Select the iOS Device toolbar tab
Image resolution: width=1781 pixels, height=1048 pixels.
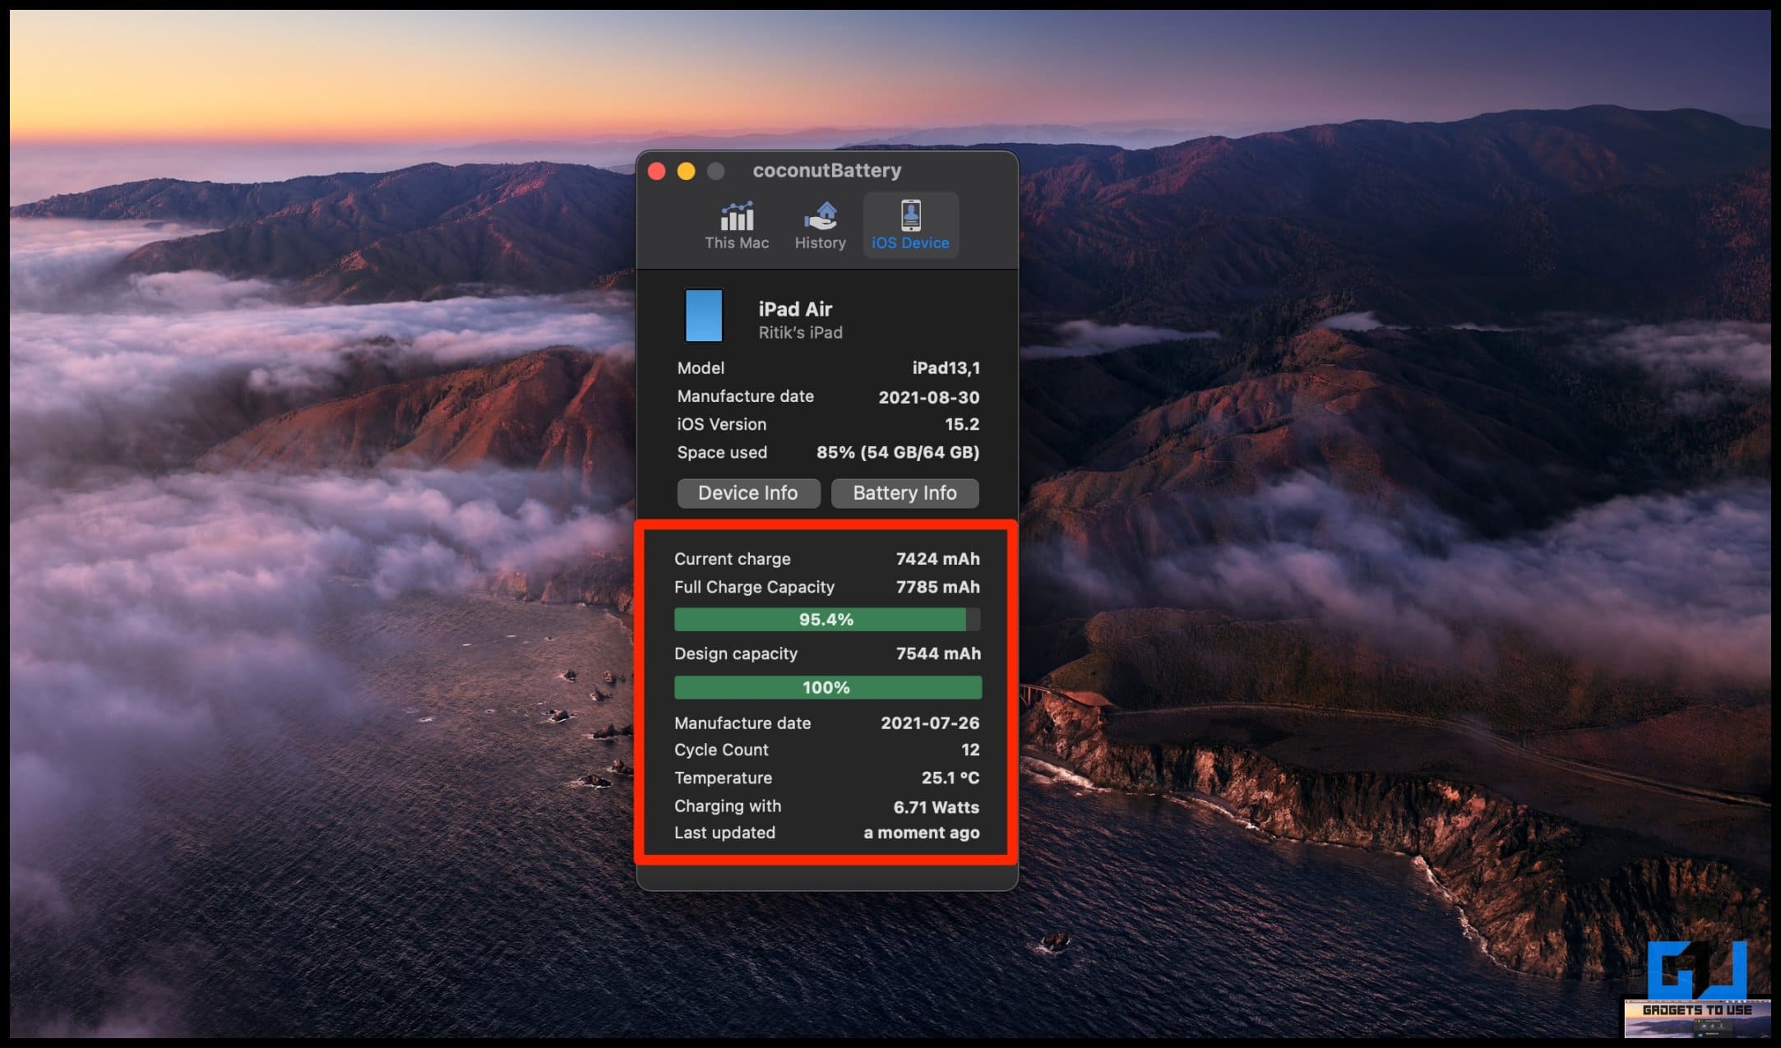(x=906, y=226)
